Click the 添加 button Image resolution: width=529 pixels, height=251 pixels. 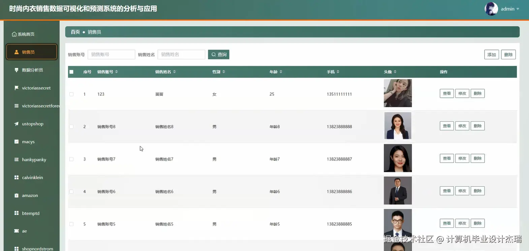(492, 55)
